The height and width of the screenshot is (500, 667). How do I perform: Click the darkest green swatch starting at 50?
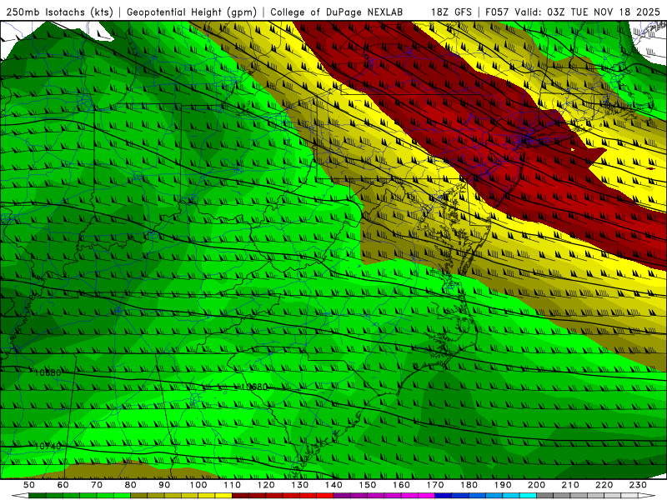pos(38,496)
